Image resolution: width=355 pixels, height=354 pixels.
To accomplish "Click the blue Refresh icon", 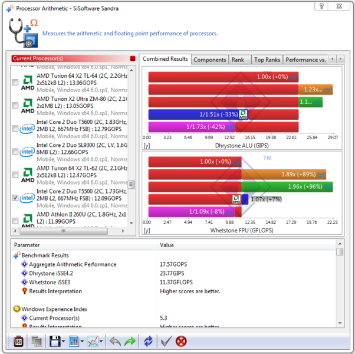I will [148, 342].
